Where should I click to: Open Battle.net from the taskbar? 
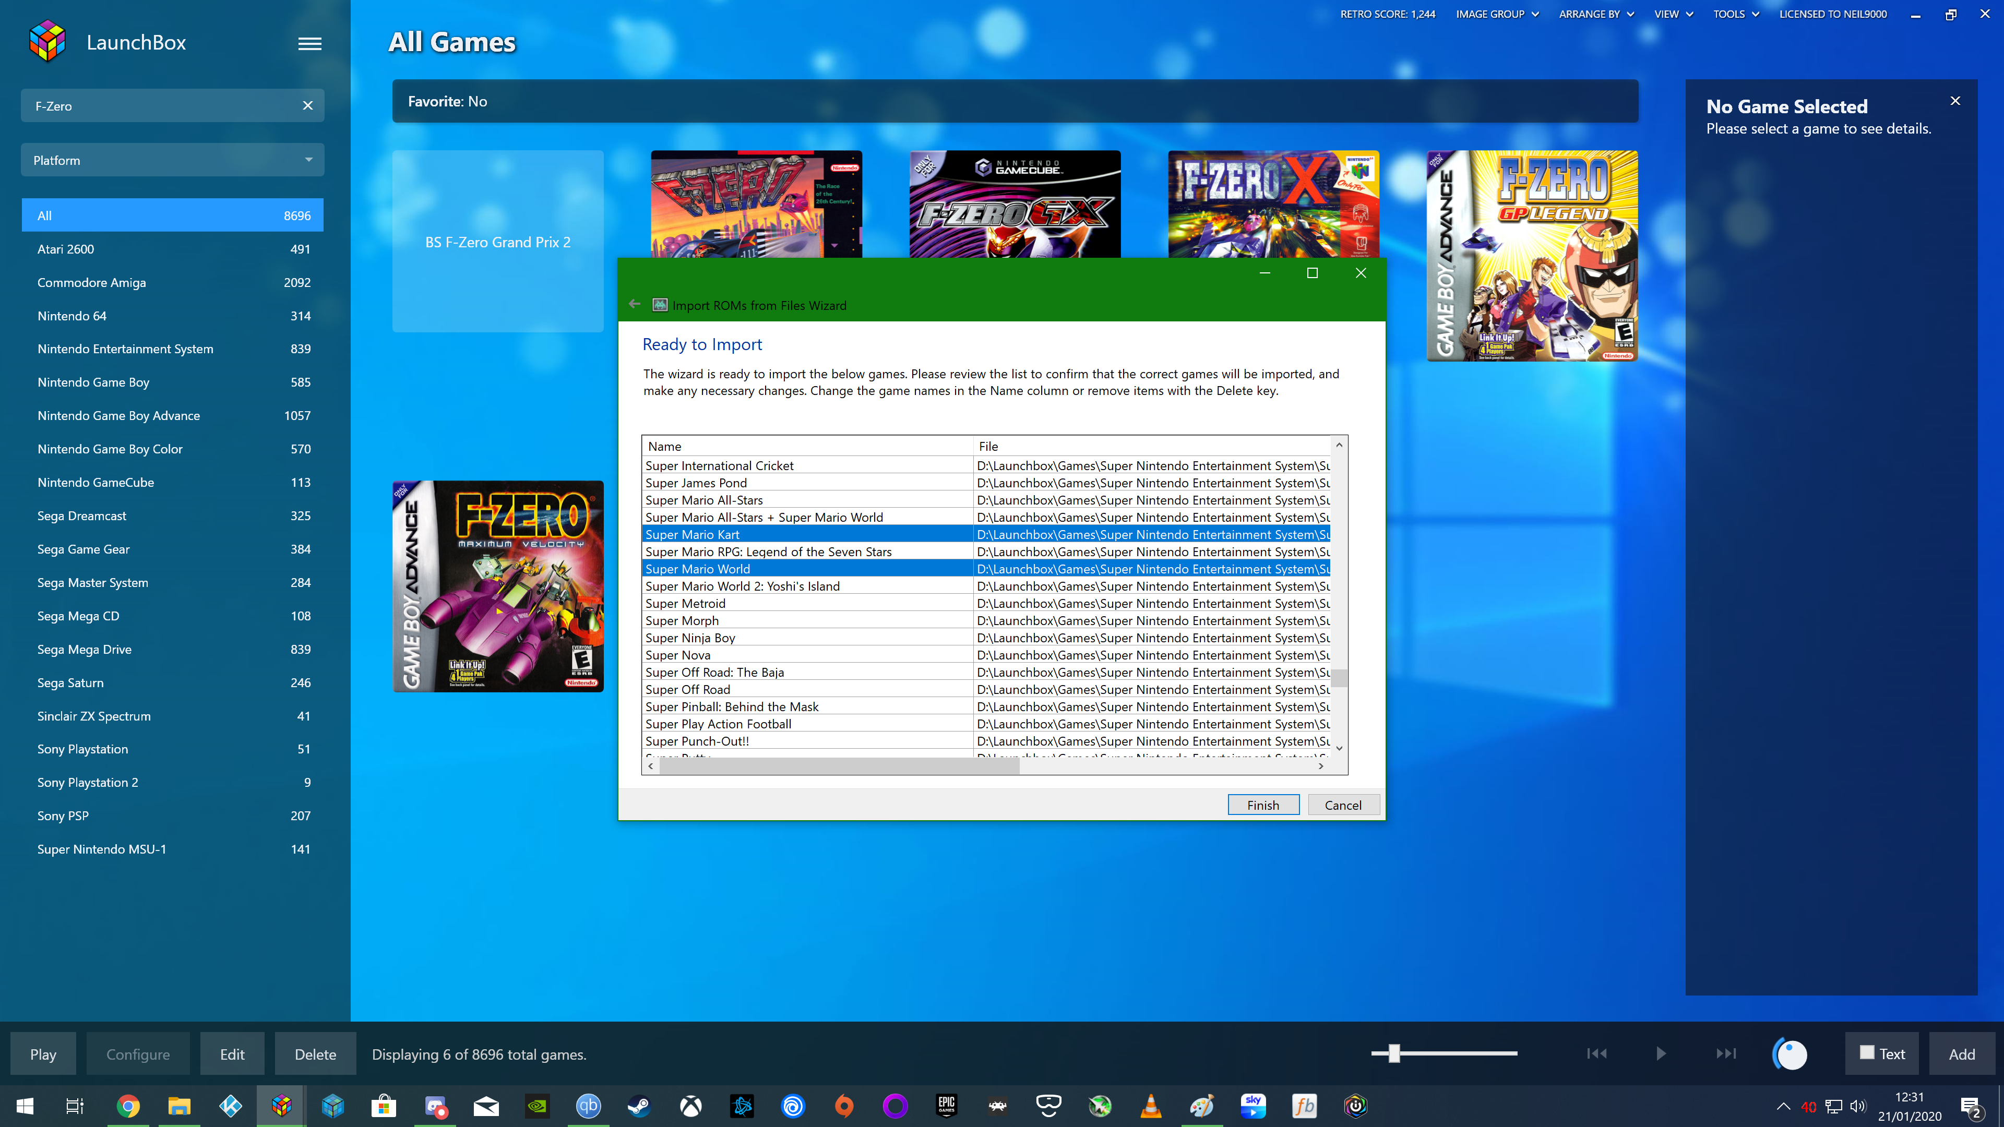click(742, 1105)
